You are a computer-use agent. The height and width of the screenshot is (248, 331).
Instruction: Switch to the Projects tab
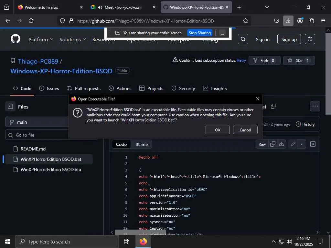(x=151, y=88)
